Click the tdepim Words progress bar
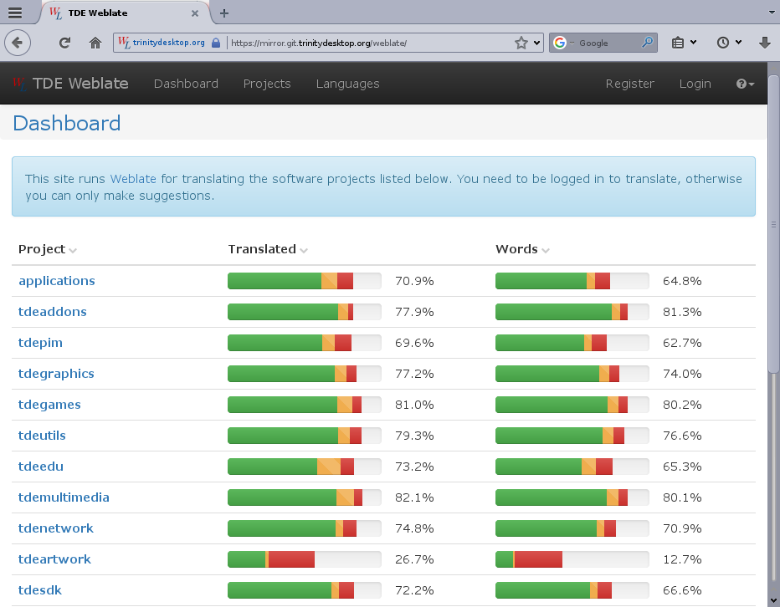 click(572, 343)
